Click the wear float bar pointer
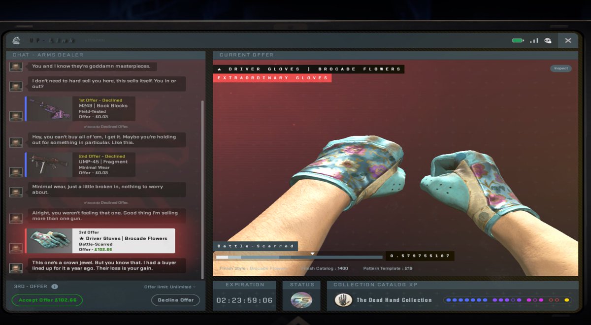The width and height of the screenshot is (591, 325). tap(312, 254)
